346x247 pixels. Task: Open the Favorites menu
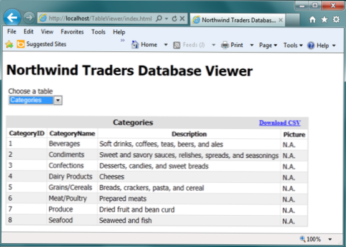pyautogui.click(x=72, y=32)
